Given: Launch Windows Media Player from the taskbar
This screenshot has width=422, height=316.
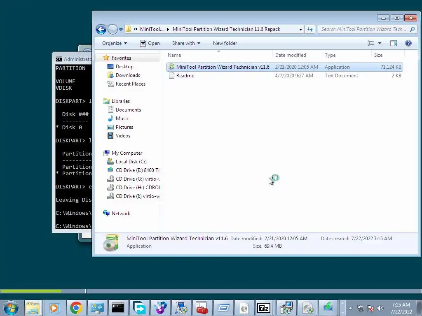Looking at the screenshot, I should (54, 308).
